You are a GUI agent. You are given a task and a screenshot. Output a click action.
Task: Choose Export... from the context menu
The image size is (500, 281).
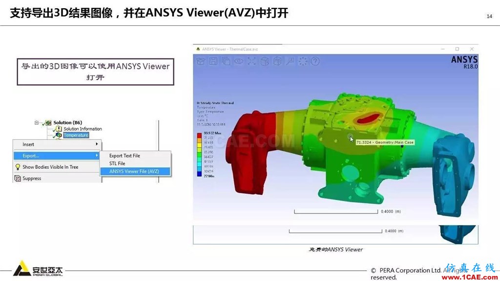(57, 156)
